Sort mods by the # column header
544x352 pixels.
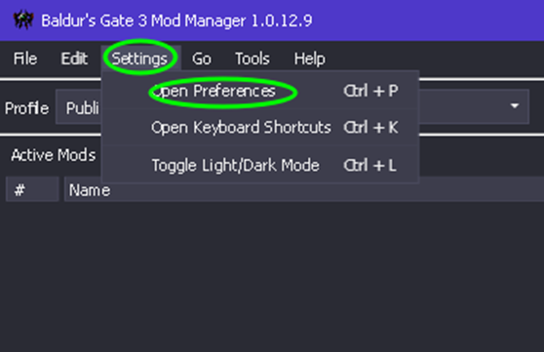(x=32, y=189)
